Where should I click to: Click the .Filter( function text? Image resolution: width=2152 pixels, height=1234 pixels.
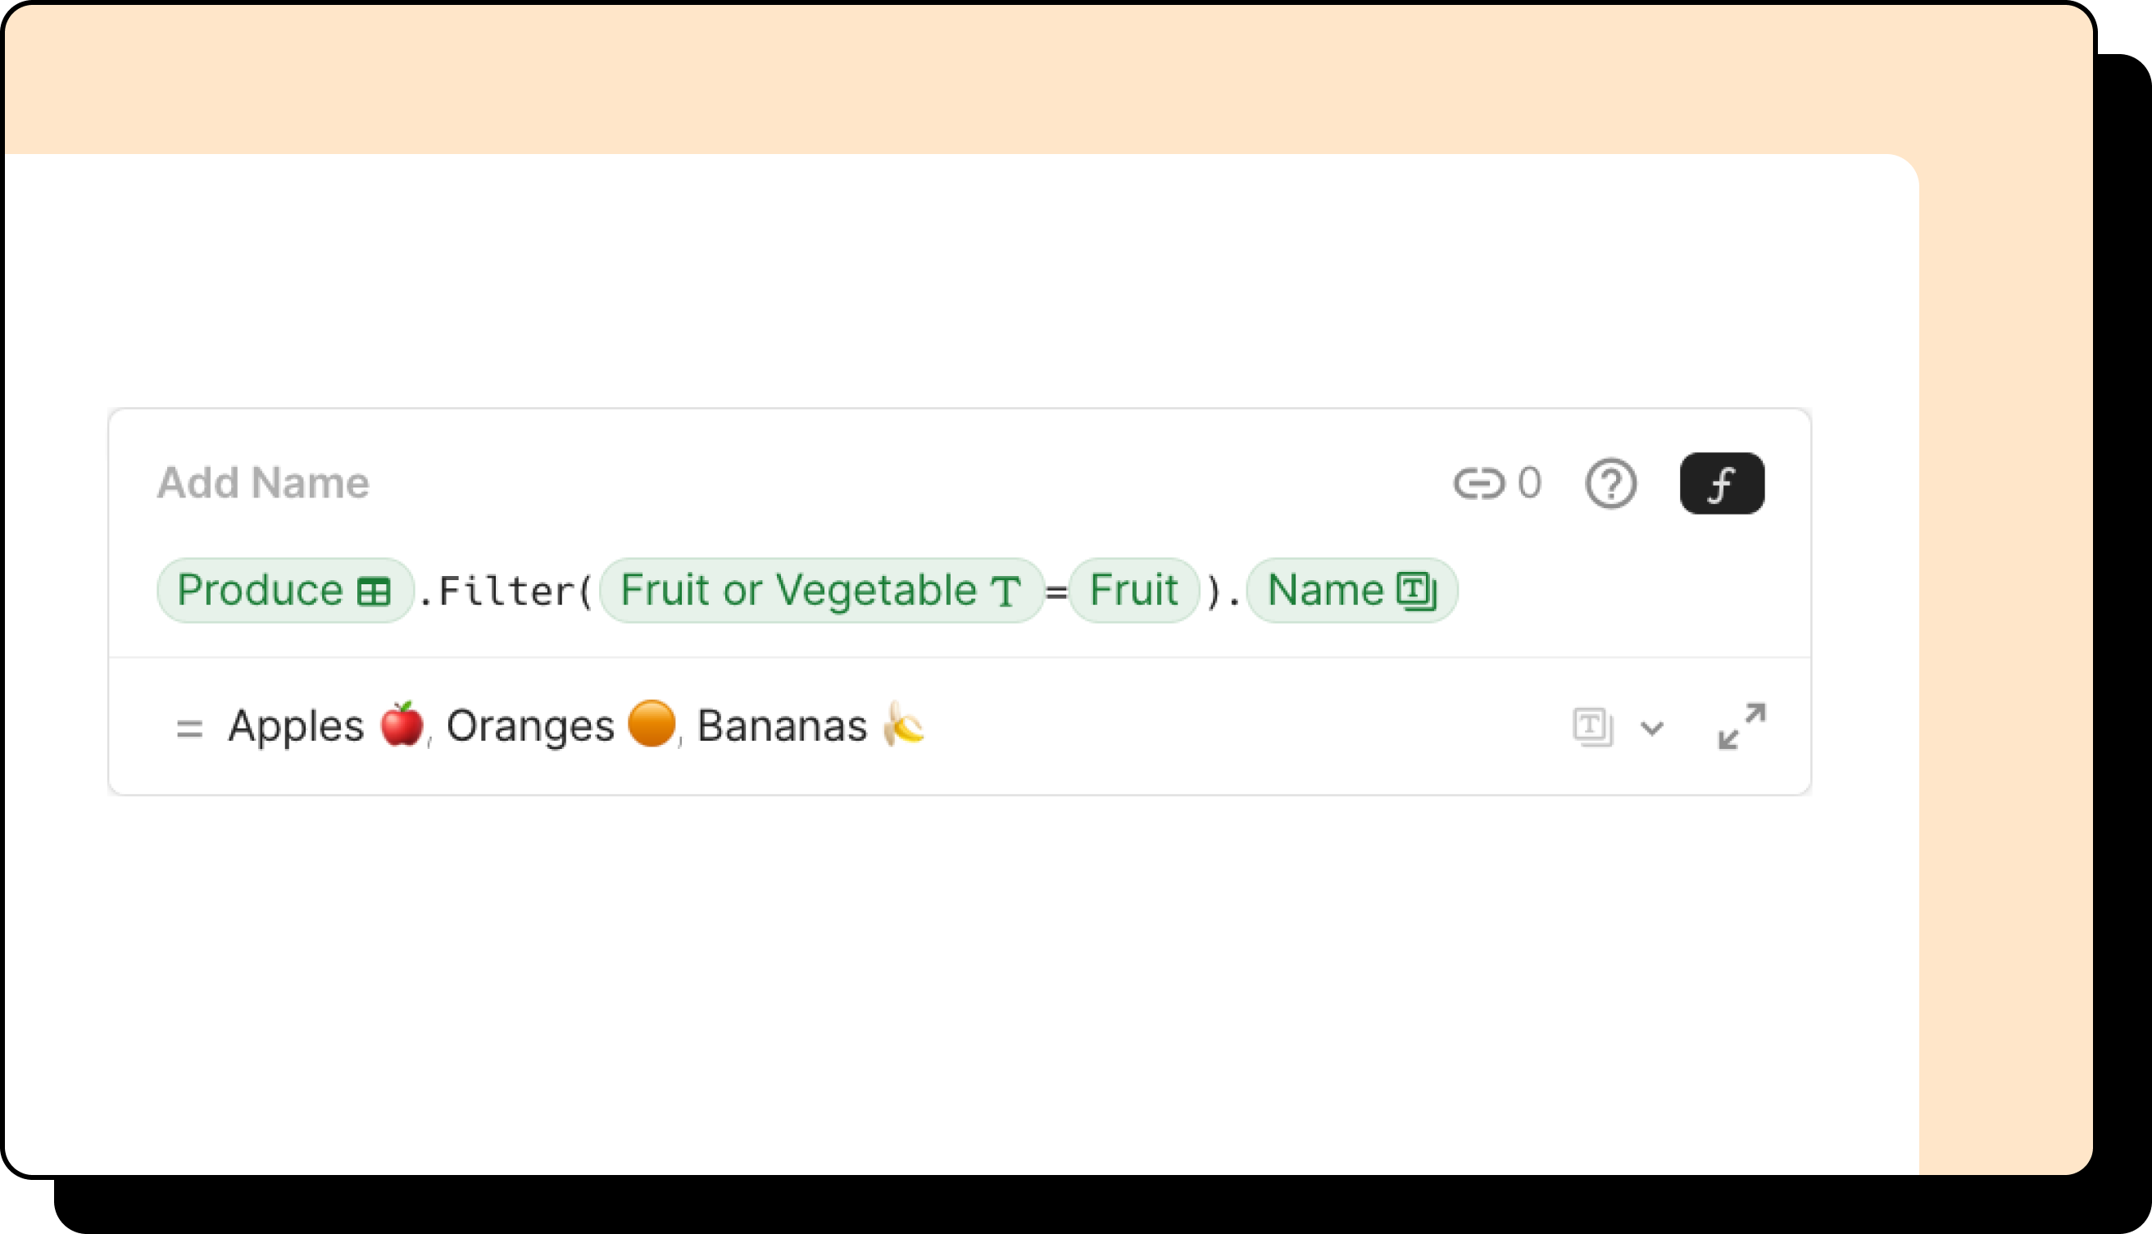tap(506, 592)
